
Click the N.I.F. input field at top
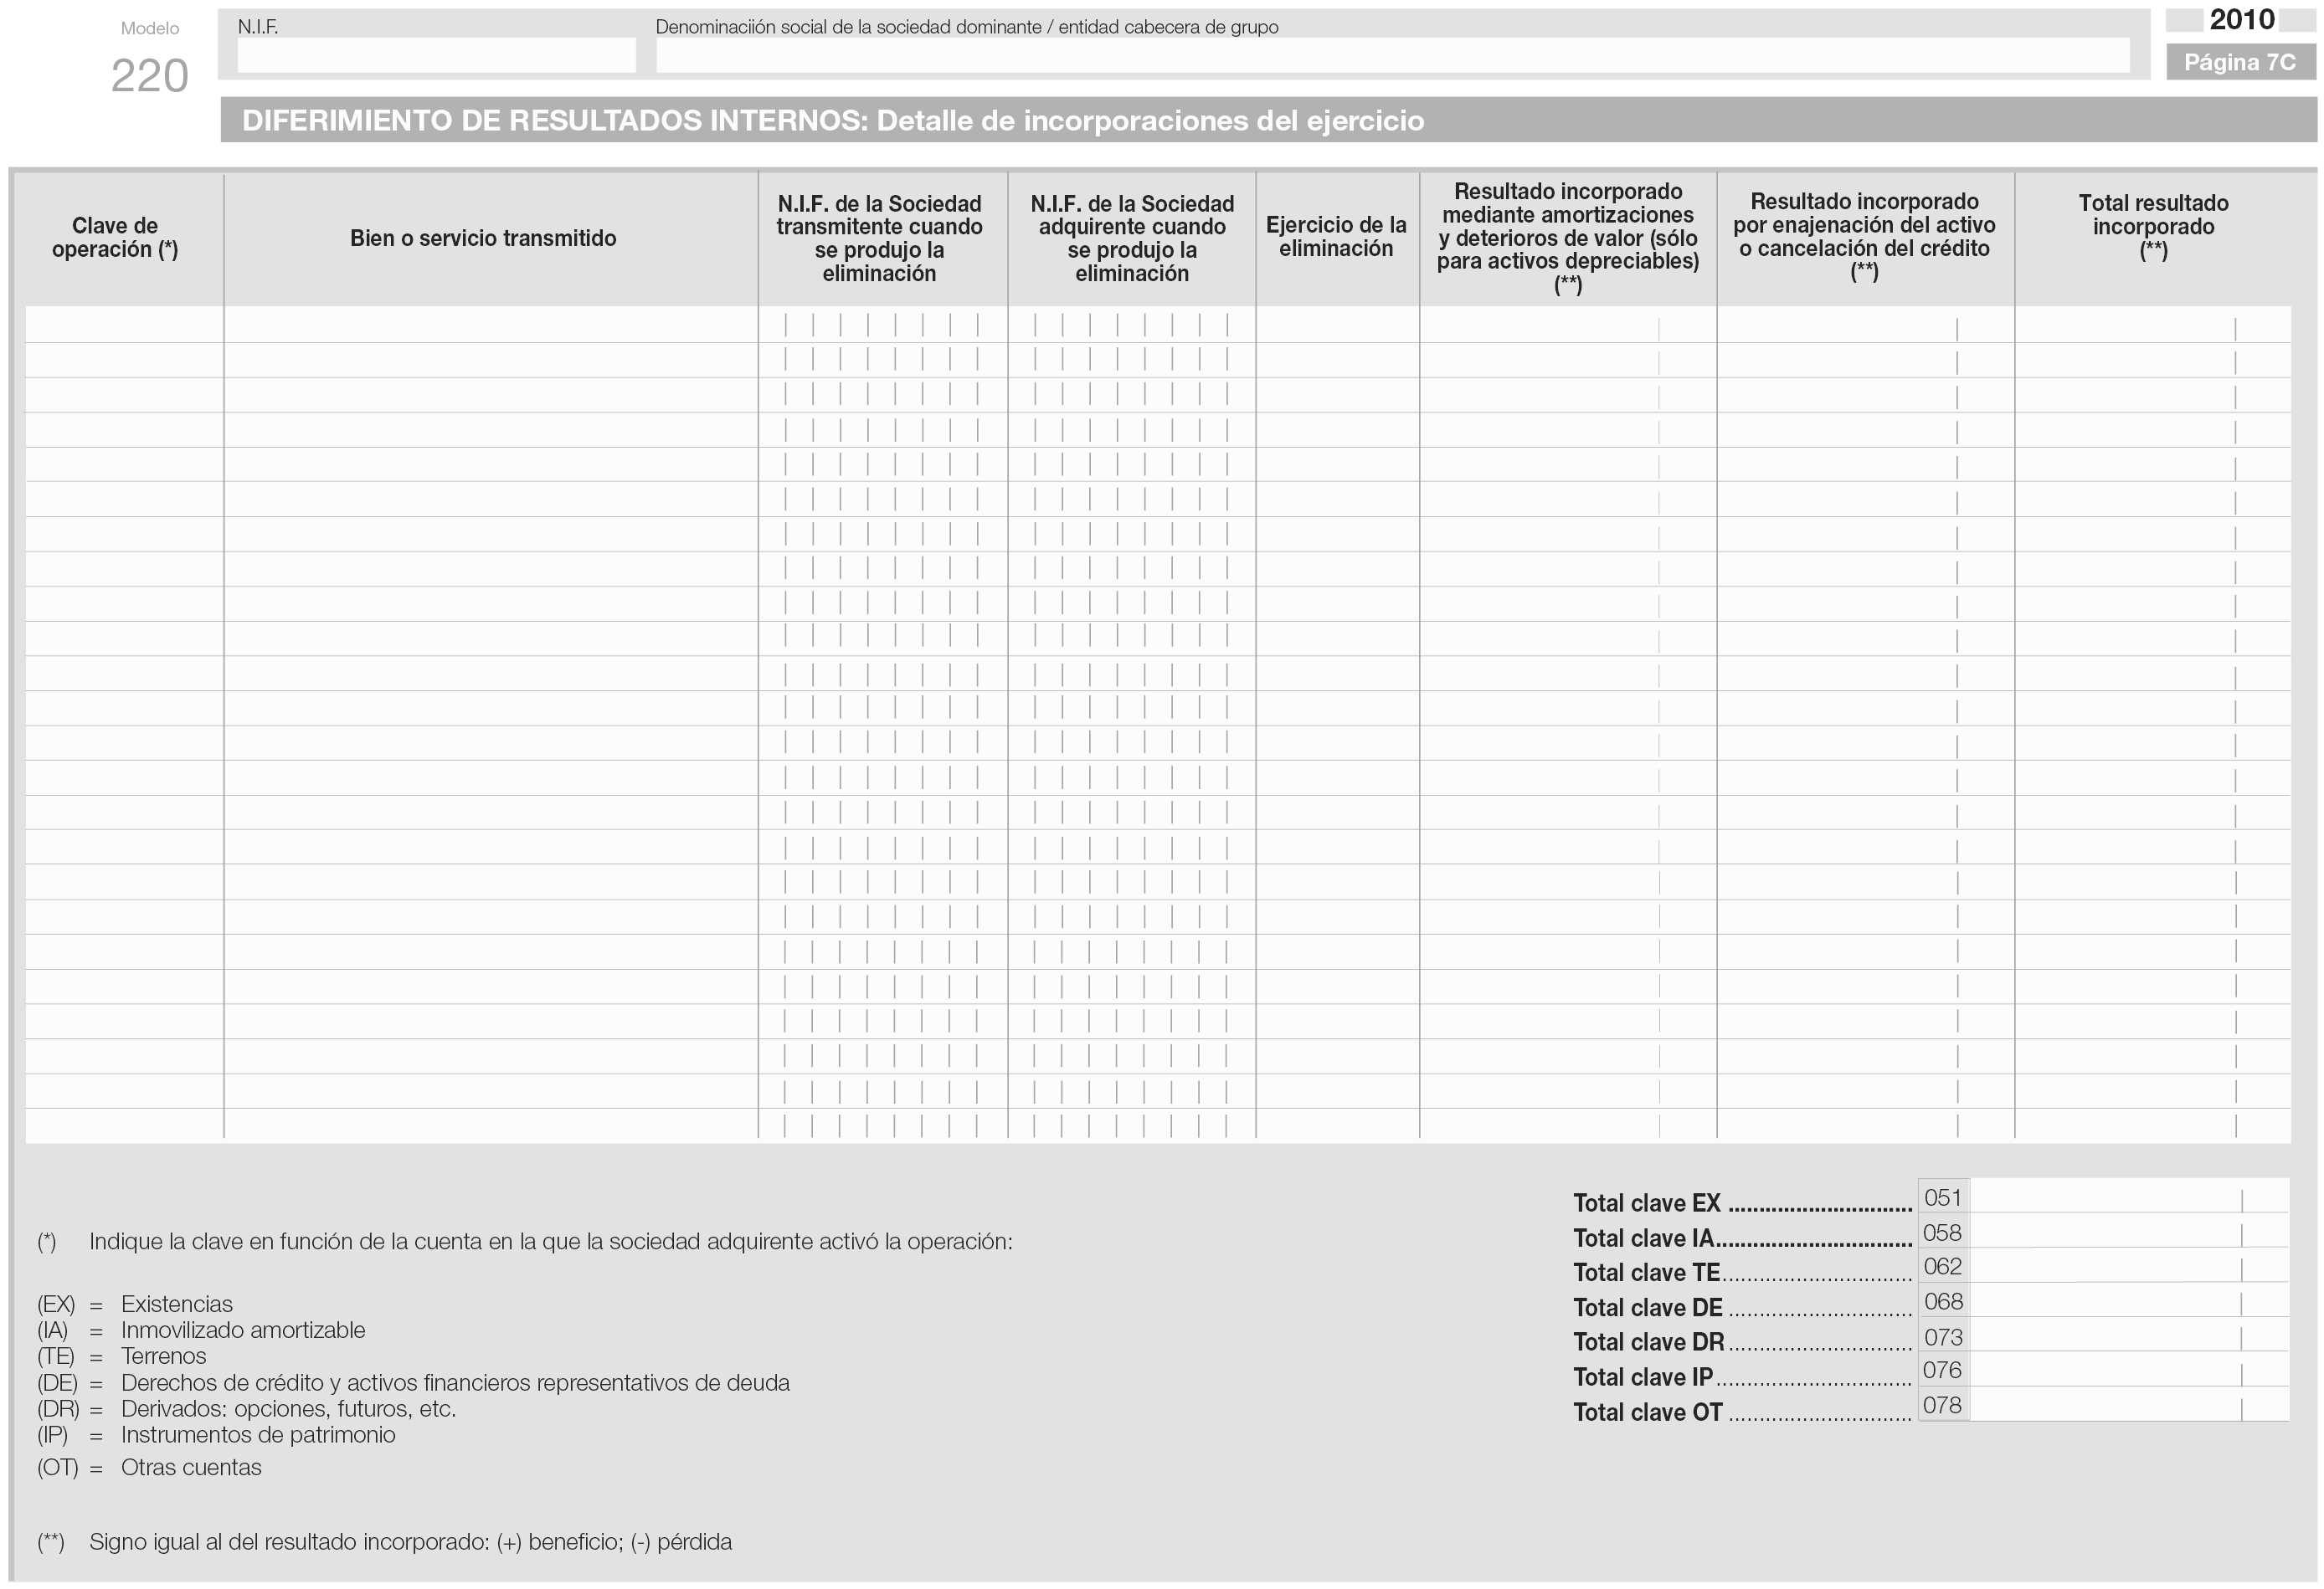coord(436,55)
